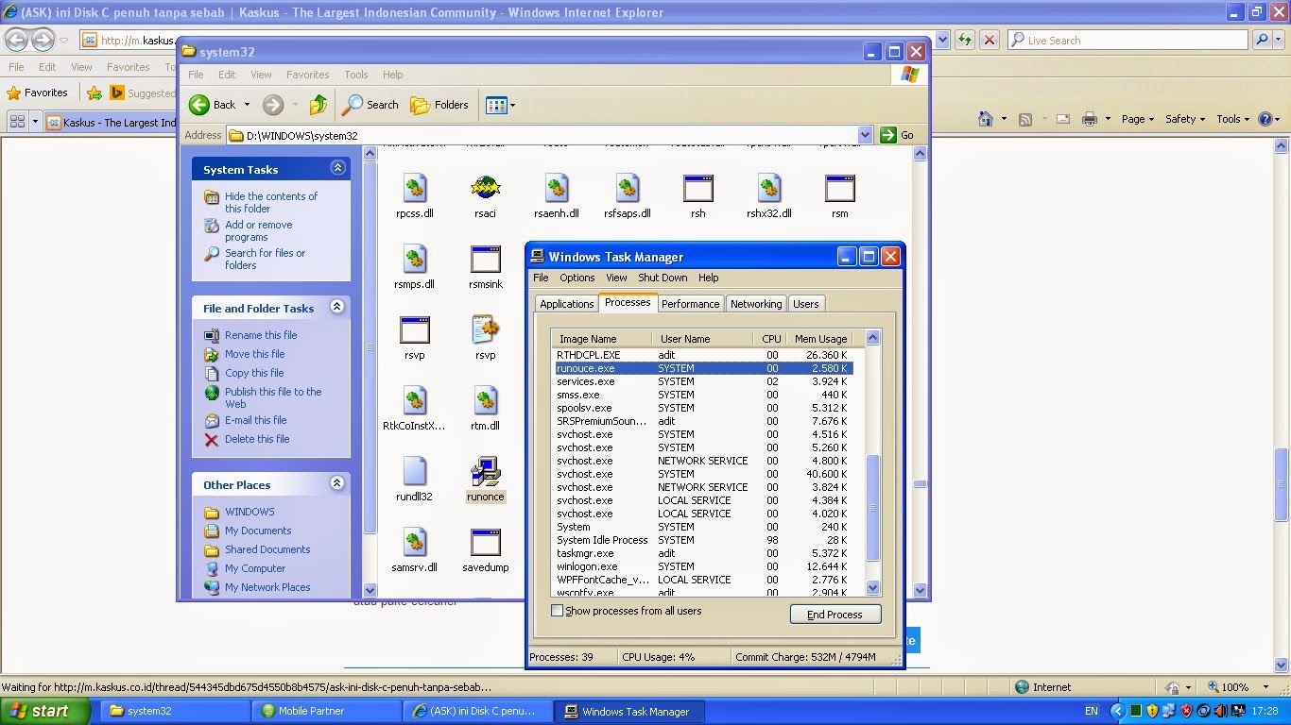Select the rtm.dll file icon
The width and height of the screenshot is (1291, 725).
(x=485, y=401)
